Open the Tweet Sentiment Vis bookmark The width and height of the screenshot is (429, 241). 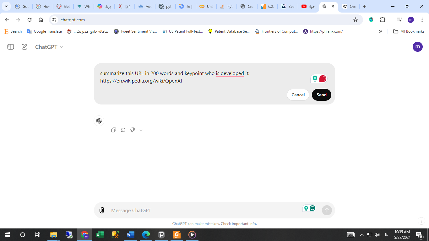click(x=135, y=31)
